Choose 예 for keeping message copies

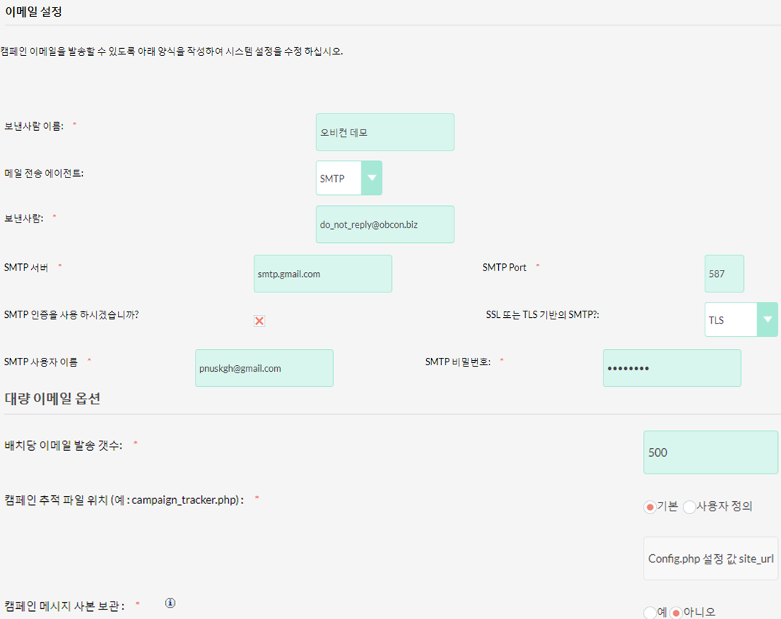pos(649,612)
